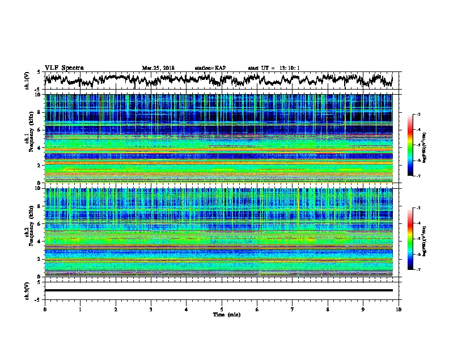Click the "ch.1(V)" axis label

(x=27, y=81)
